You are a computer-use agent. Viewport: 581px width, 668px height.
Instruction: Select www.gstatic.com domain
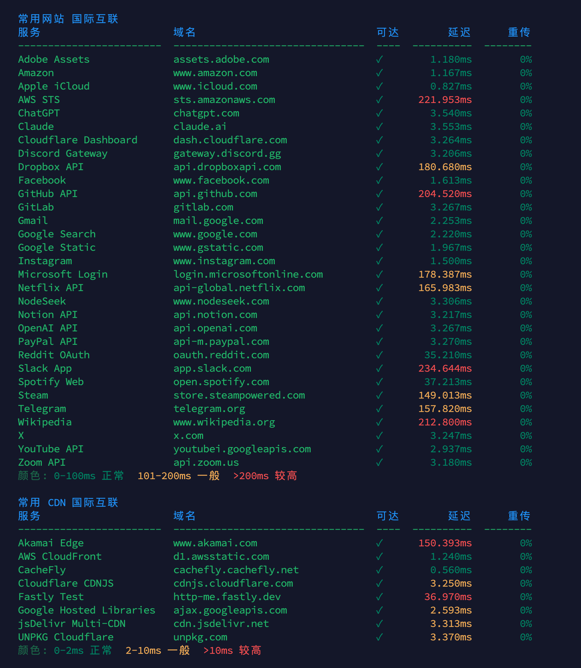click(x=218, y=247)
